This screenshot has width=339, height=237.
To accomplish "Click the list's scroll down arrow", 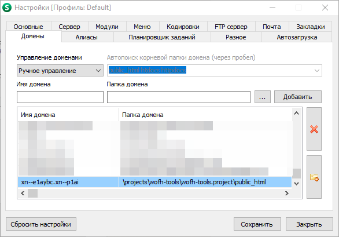I will pyautogui.click(x=296, y=184).
